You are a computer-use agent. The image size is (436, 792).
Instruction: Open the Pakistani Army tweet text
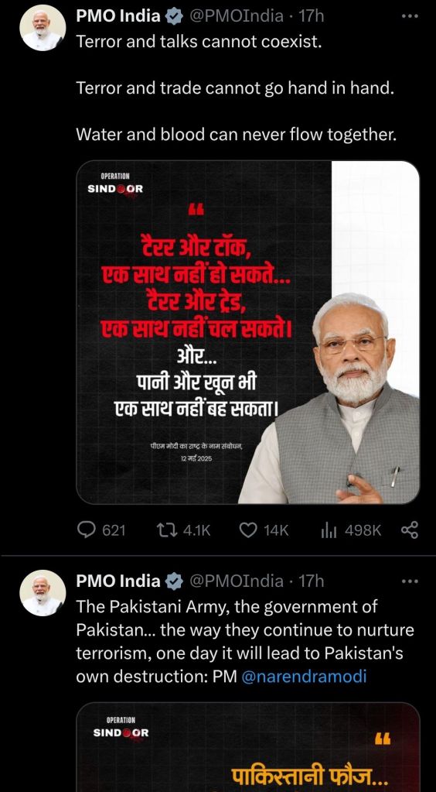pos(245,642)
